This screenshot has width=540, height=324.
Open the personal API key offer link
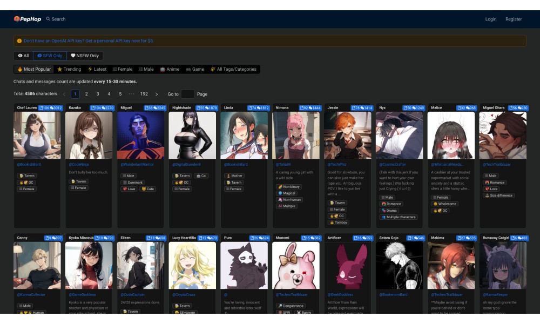click(89, 40)
